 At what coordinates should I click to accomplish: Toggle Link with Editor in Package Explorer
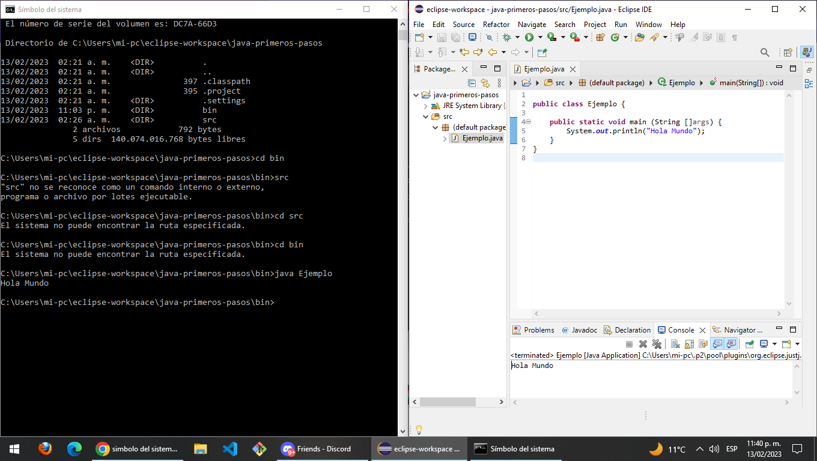(x=485, y=83)
